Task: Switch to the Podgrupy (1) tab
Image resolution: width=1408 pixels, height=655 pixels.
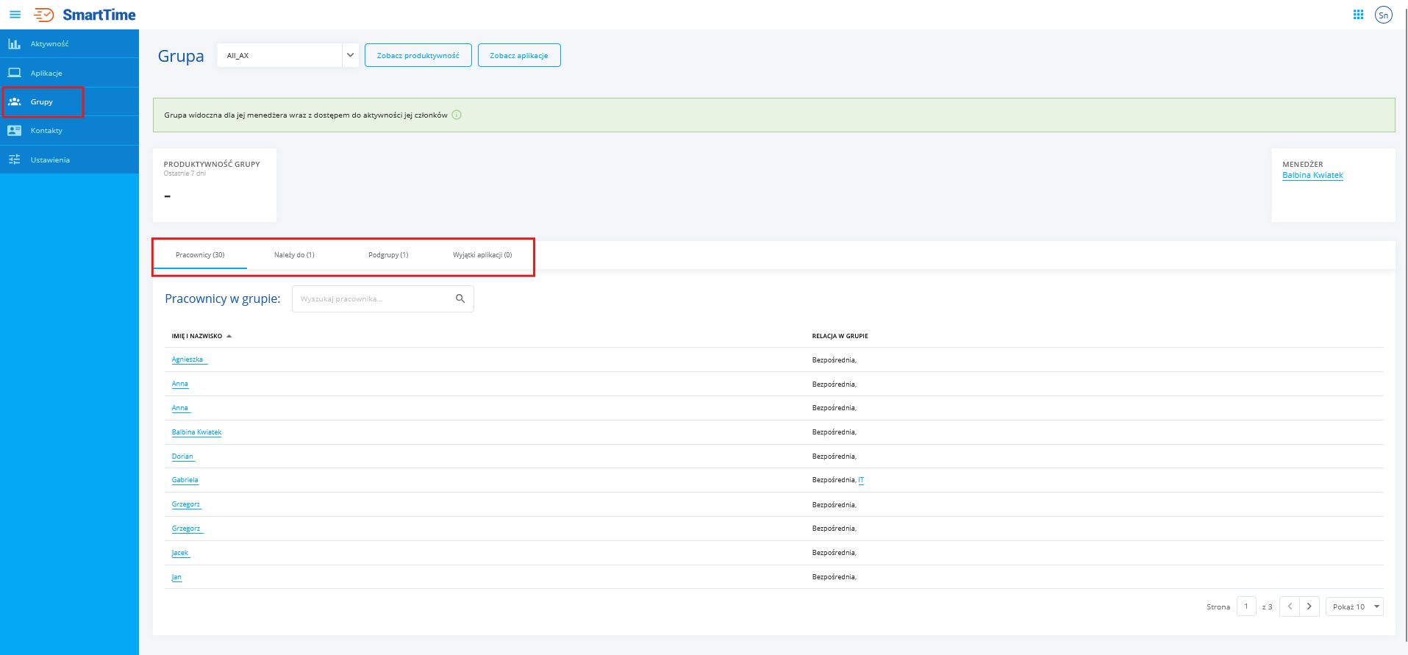Action: click(388, 255)
